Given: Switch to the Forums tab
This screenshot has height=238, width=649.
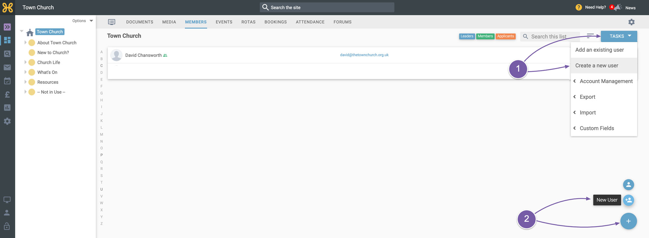Looking at the screenshot, I should point(342,22).
